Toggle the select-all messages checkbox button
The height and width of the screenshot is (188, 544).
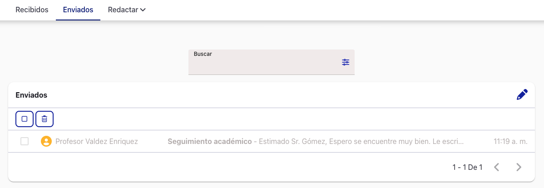[x=25, y=119]
